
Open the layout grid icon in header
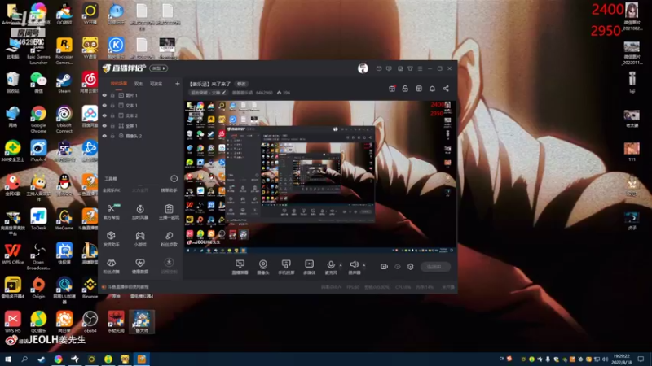419,89
